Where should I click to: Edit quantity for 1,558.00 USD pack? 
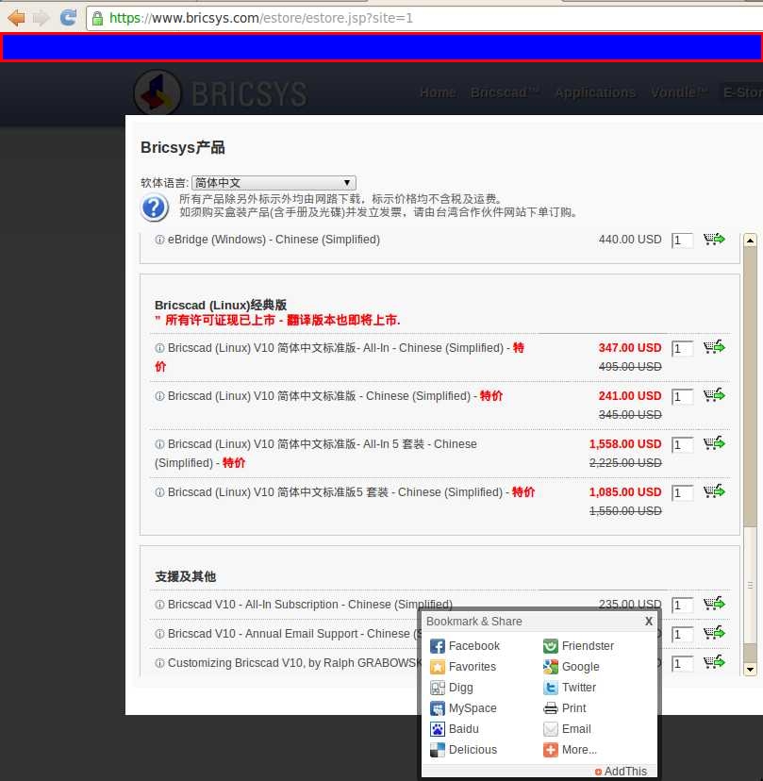coord(682,445)
